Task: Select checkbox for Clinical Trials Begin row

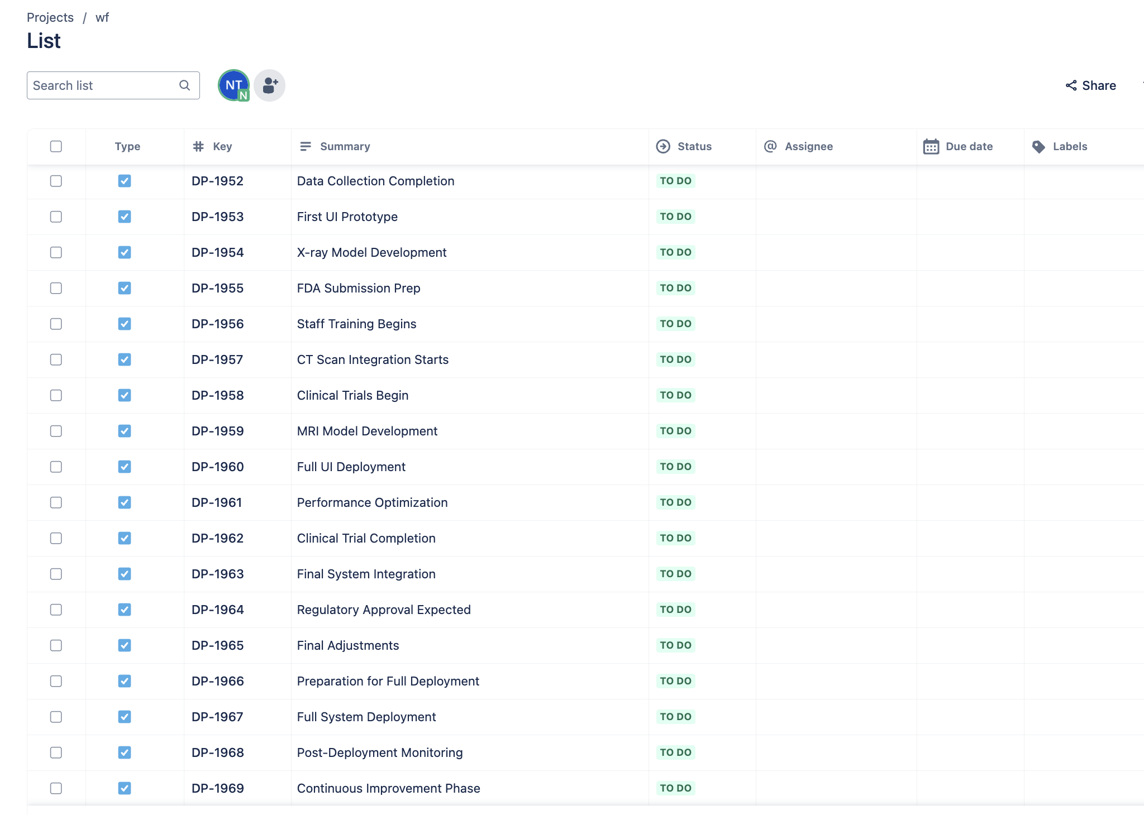Action: click(56, 395)
